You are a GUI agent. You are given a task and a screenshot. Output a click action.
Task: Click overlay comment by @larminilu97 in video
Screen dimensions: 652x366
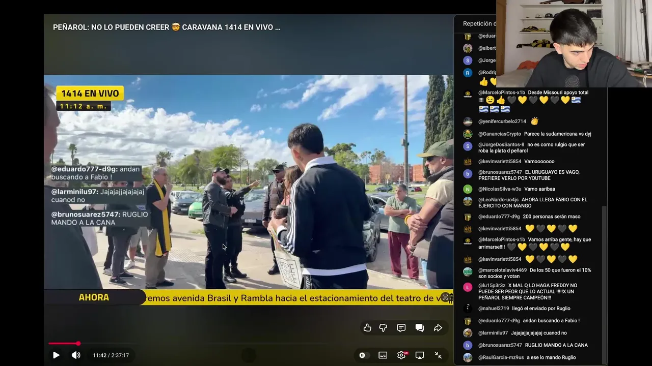(98, 196)
